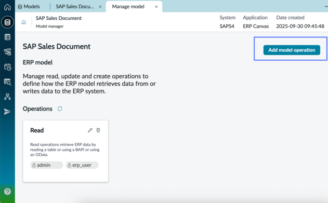Click the SAP Sales Document header title
Screen dimensions: 328x203
pyautogui.click(x=59, y=18)
